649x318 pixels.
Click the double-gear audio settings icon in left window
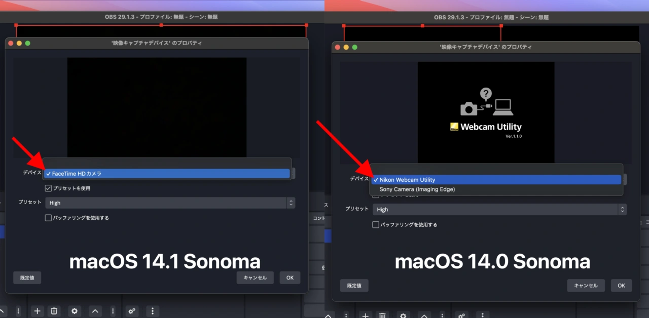click(x=132, y=311)
